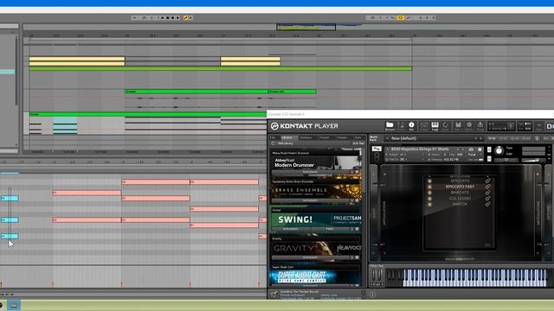Open the Browse folder icon in Kontakt
The height and width of the screenshot is (311, 554).
tap(390, 125)
